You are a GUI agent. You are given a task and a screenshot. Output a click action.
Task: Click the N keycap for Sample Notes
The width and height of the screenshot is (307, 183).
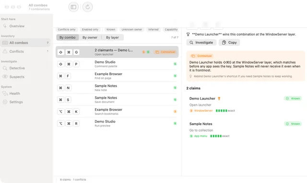(x=68, y=88)
